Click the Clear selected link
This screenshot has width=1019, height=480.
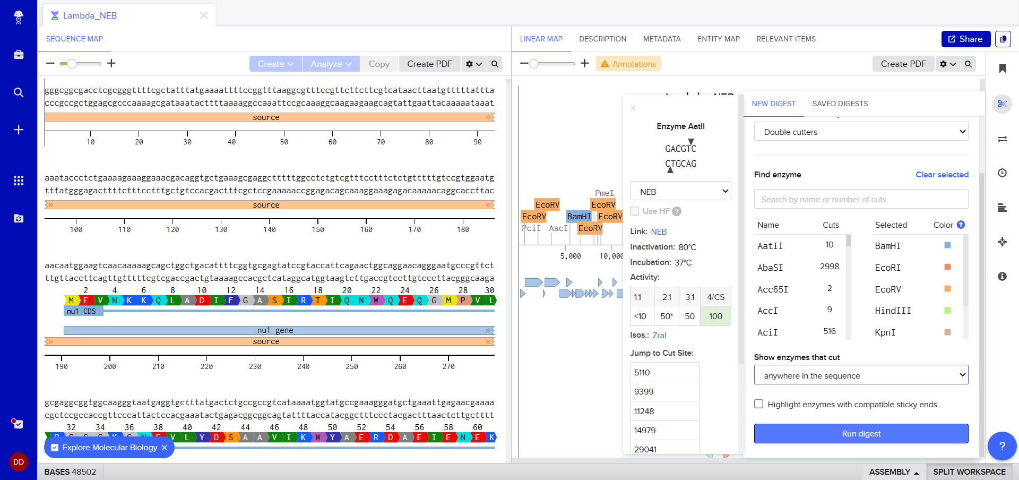pyautogui.click(x=942, y=175)
